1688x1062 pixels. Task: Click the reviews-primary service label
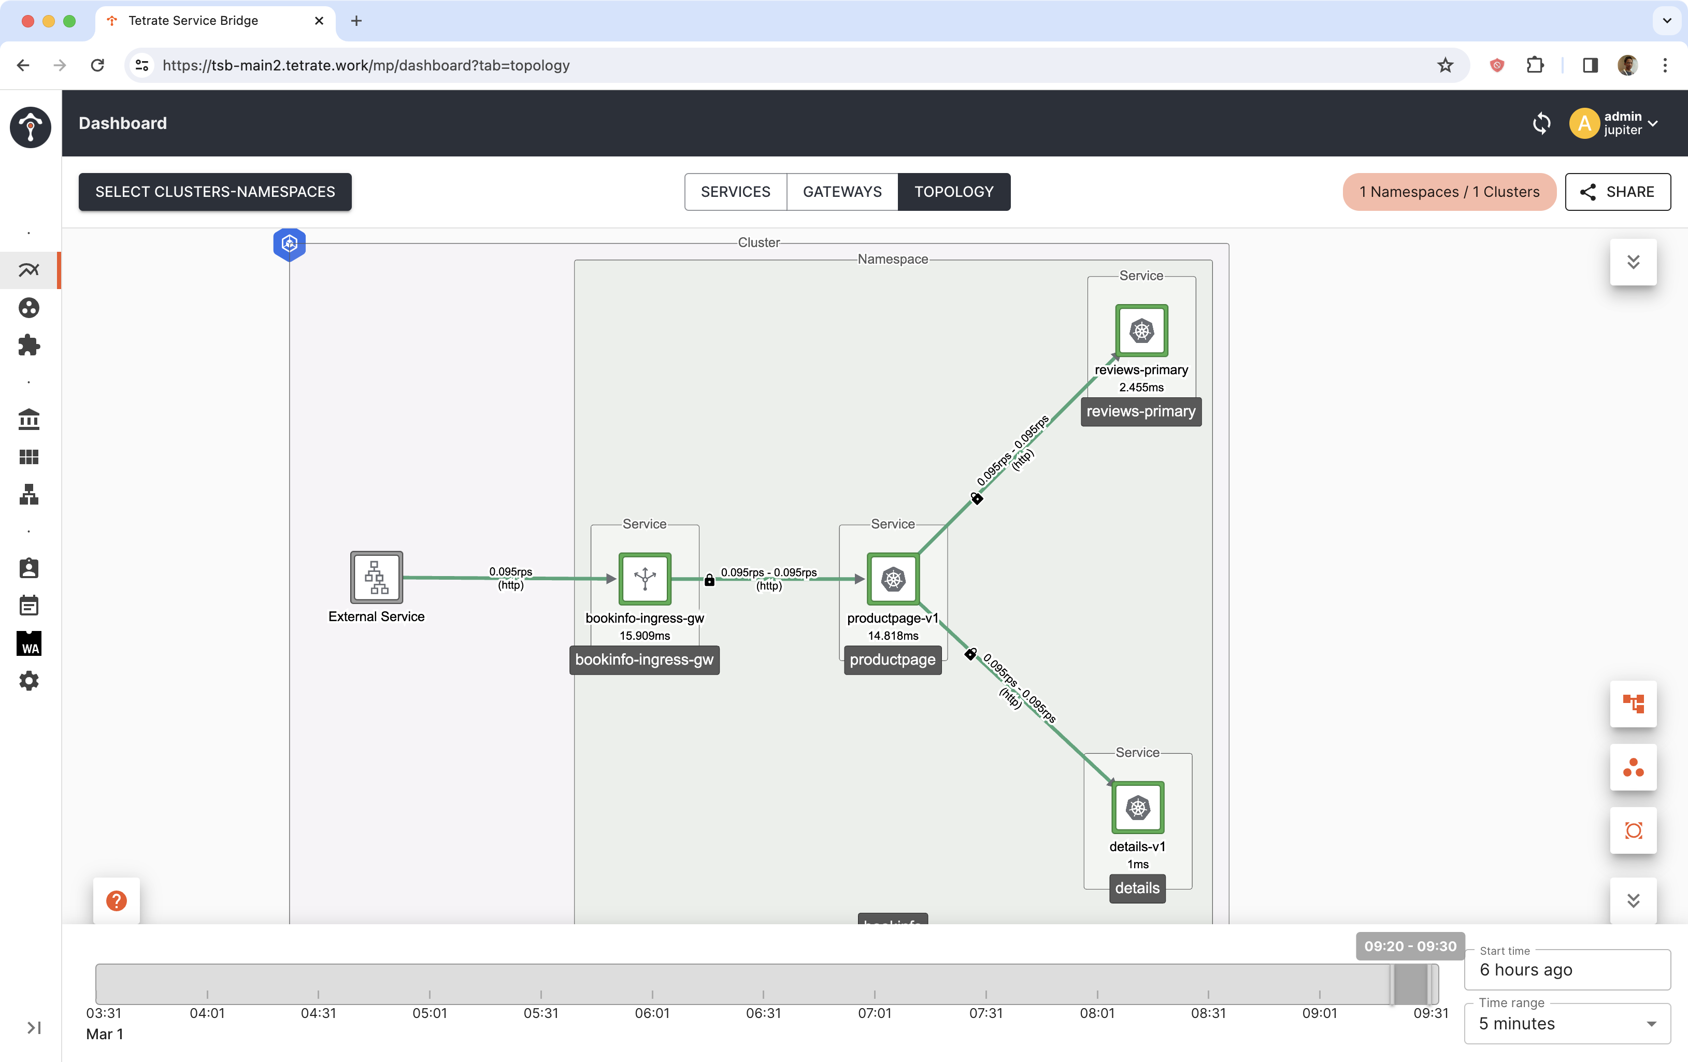coord(1140,411)
